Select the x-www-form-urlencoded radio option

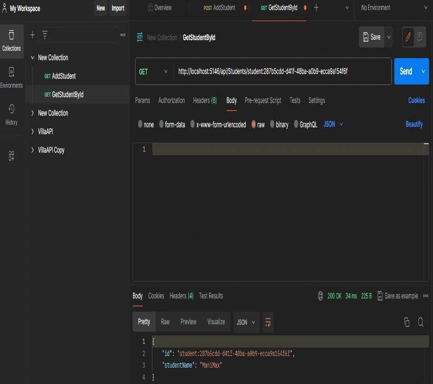[193, 124]
